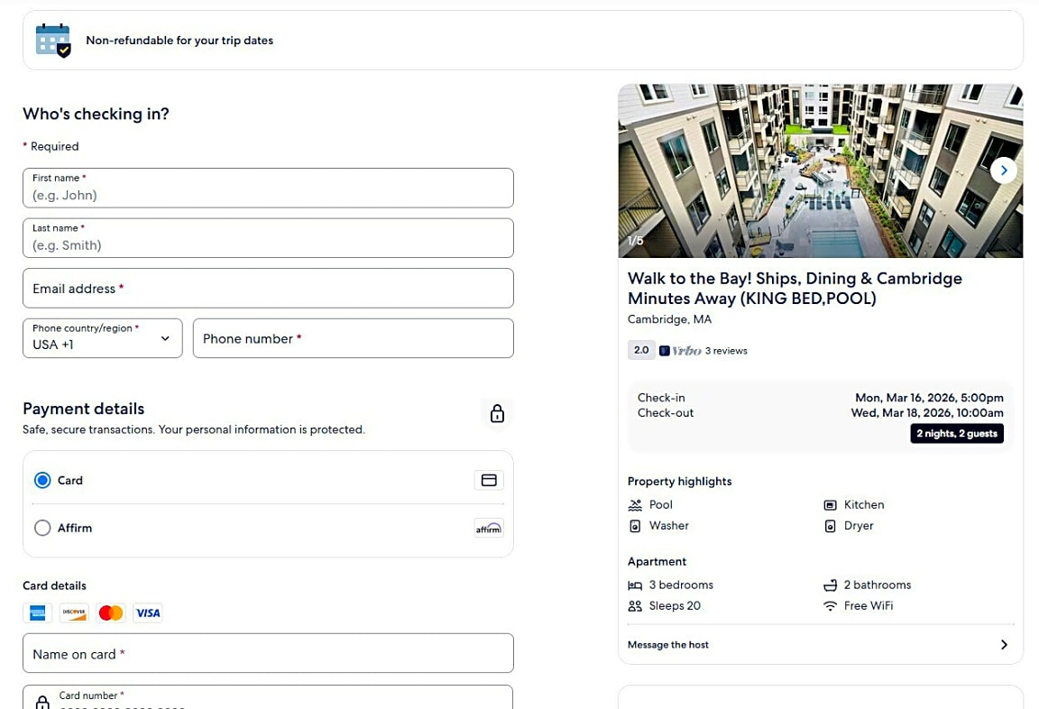Screen dimensions: 1039x709
Task: Click the secure payment padlock icon
Action: 497,414
